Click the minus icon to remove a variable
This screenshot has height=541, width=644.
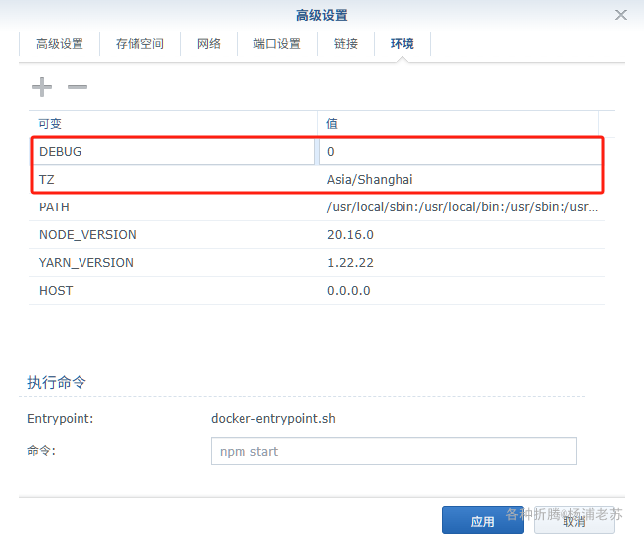tap(78, 87)
